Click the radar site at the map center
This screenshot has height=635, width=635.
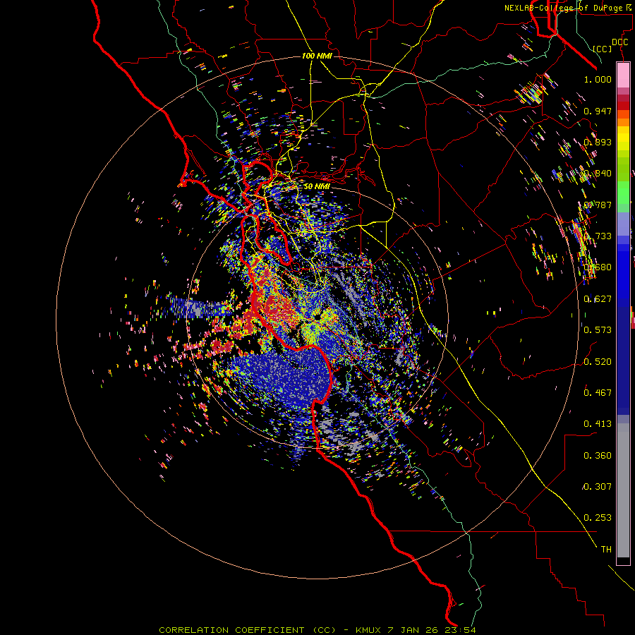pos(316,317)
